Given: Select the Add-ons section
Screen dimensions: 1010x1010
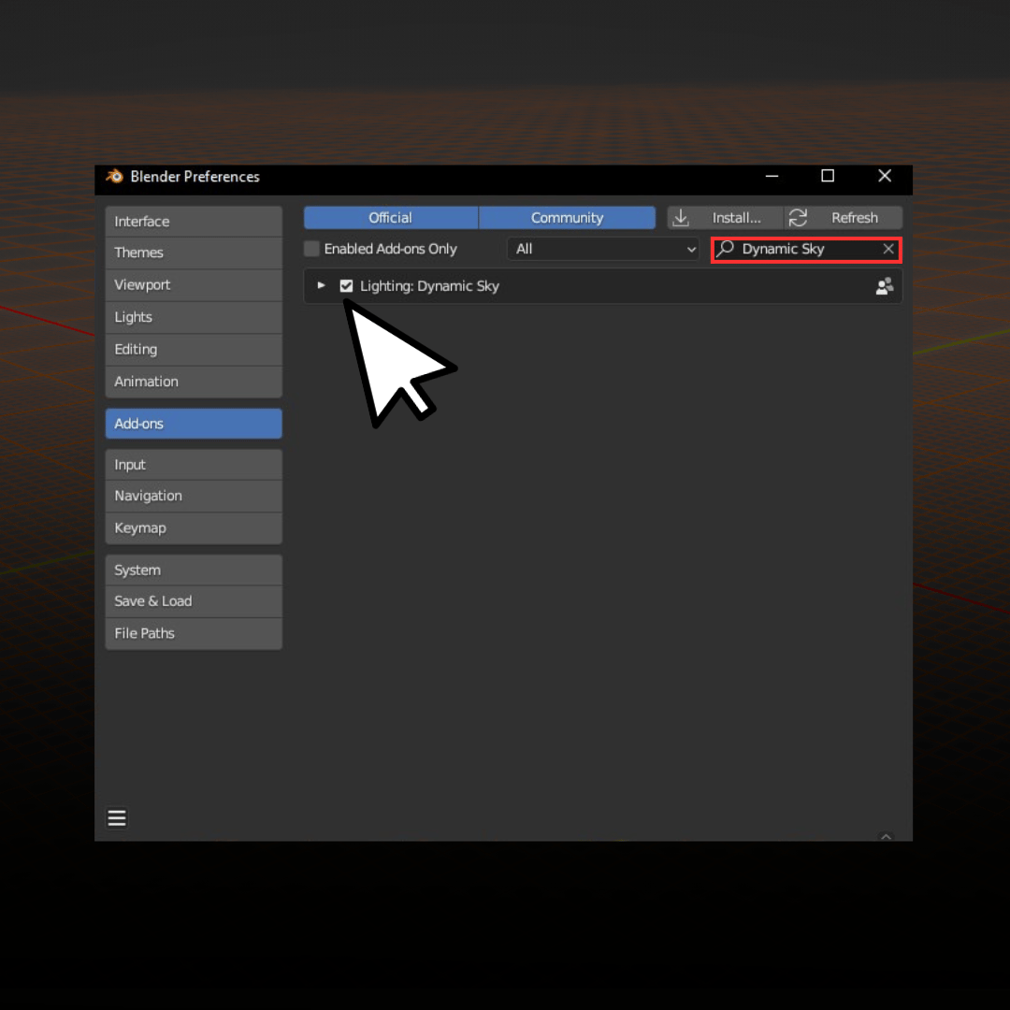Looking at the screenshot, I should click(x=194, y=424).
